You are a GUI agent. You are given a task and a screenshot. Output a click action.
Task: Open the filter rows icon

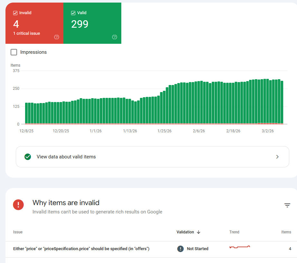[x=287, y=205]
